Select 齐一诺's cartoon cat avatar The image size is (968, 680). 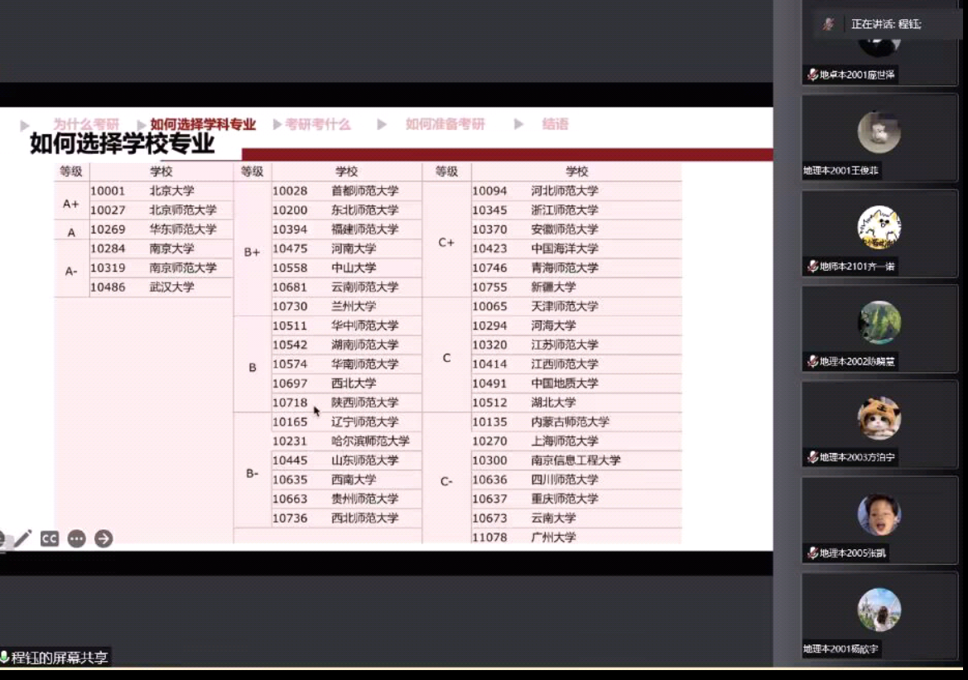pos(879,227)
